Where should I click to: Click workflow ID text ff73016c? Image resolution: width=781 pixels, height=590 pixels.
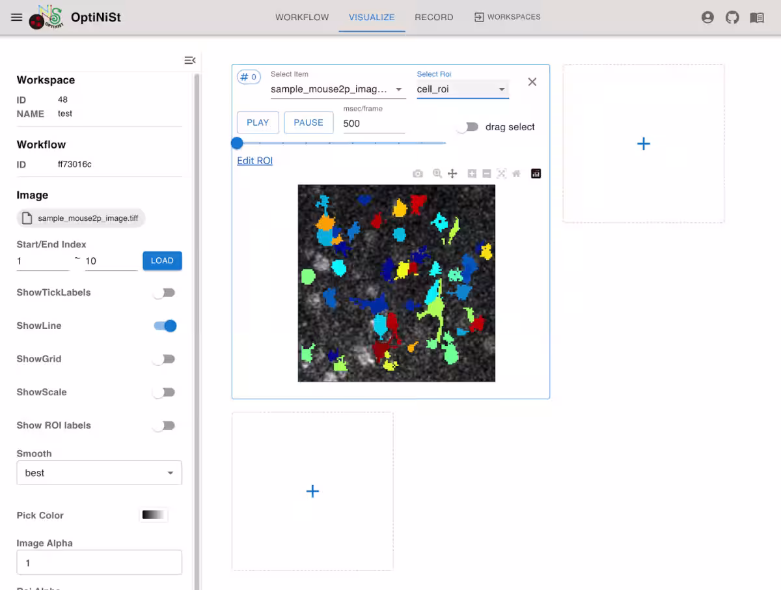[75, 164]
